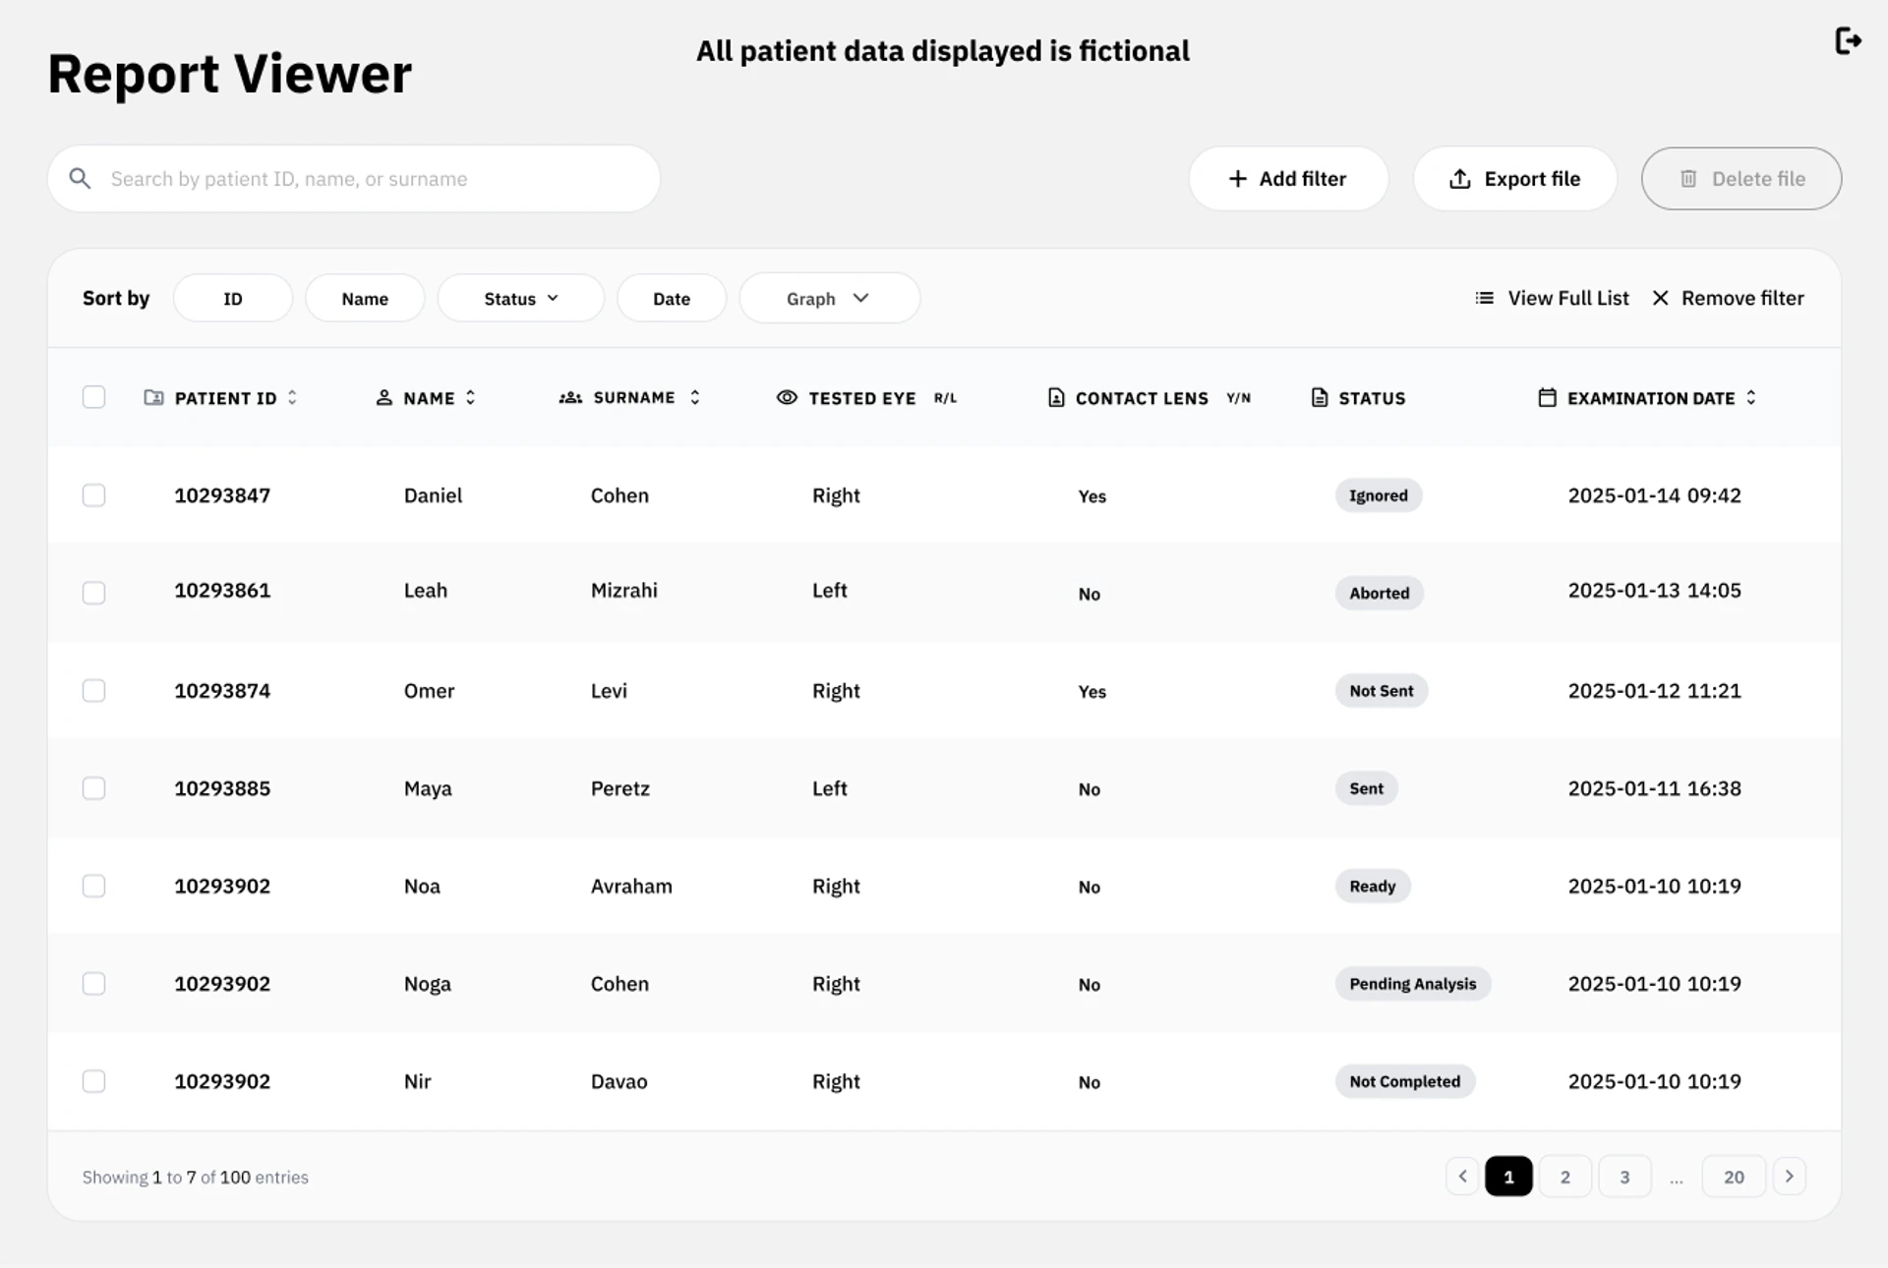Toggle sort arrows on Surname column
1888x1268 pixels.
point(695,397)
